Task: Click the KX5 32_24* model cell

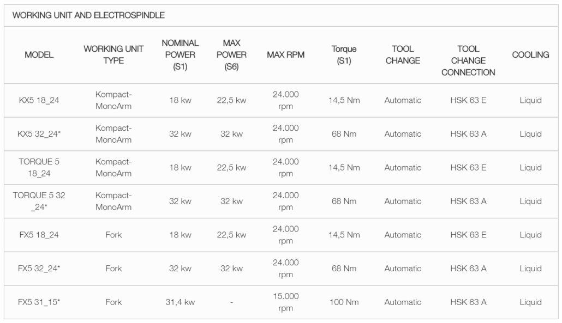Action: [x=39, y=134]
